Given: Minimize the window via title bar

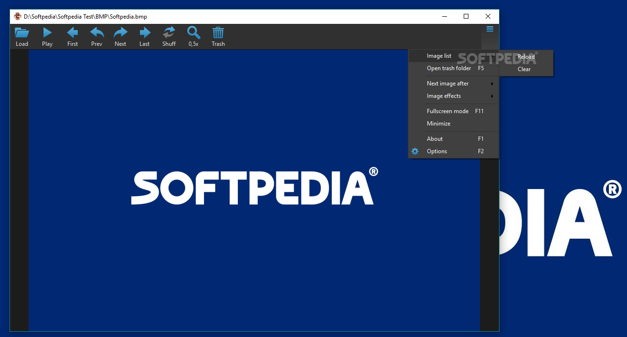Looking at the screenshot, I should (x=444, y=16).
